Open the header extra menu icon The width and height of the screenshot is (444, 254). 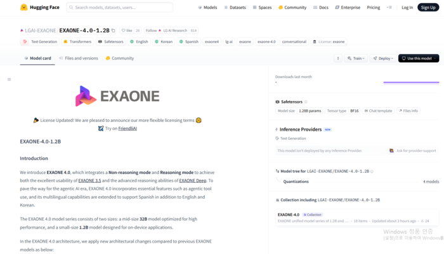(389, 8)
